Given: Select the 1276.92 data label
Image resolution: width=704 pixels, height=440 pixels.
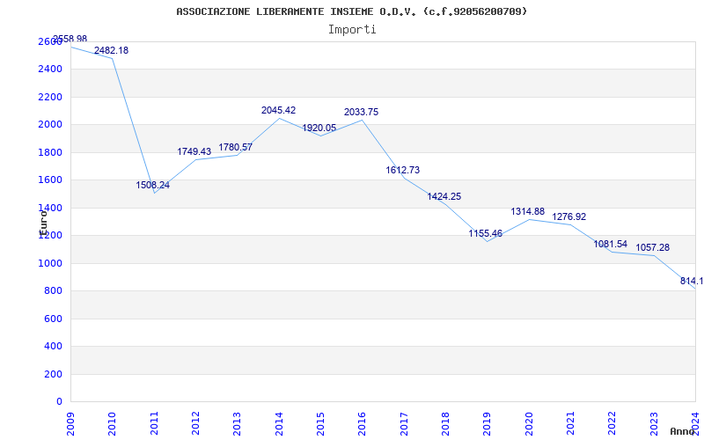Looking at the screenshot, I should (568, 217).
